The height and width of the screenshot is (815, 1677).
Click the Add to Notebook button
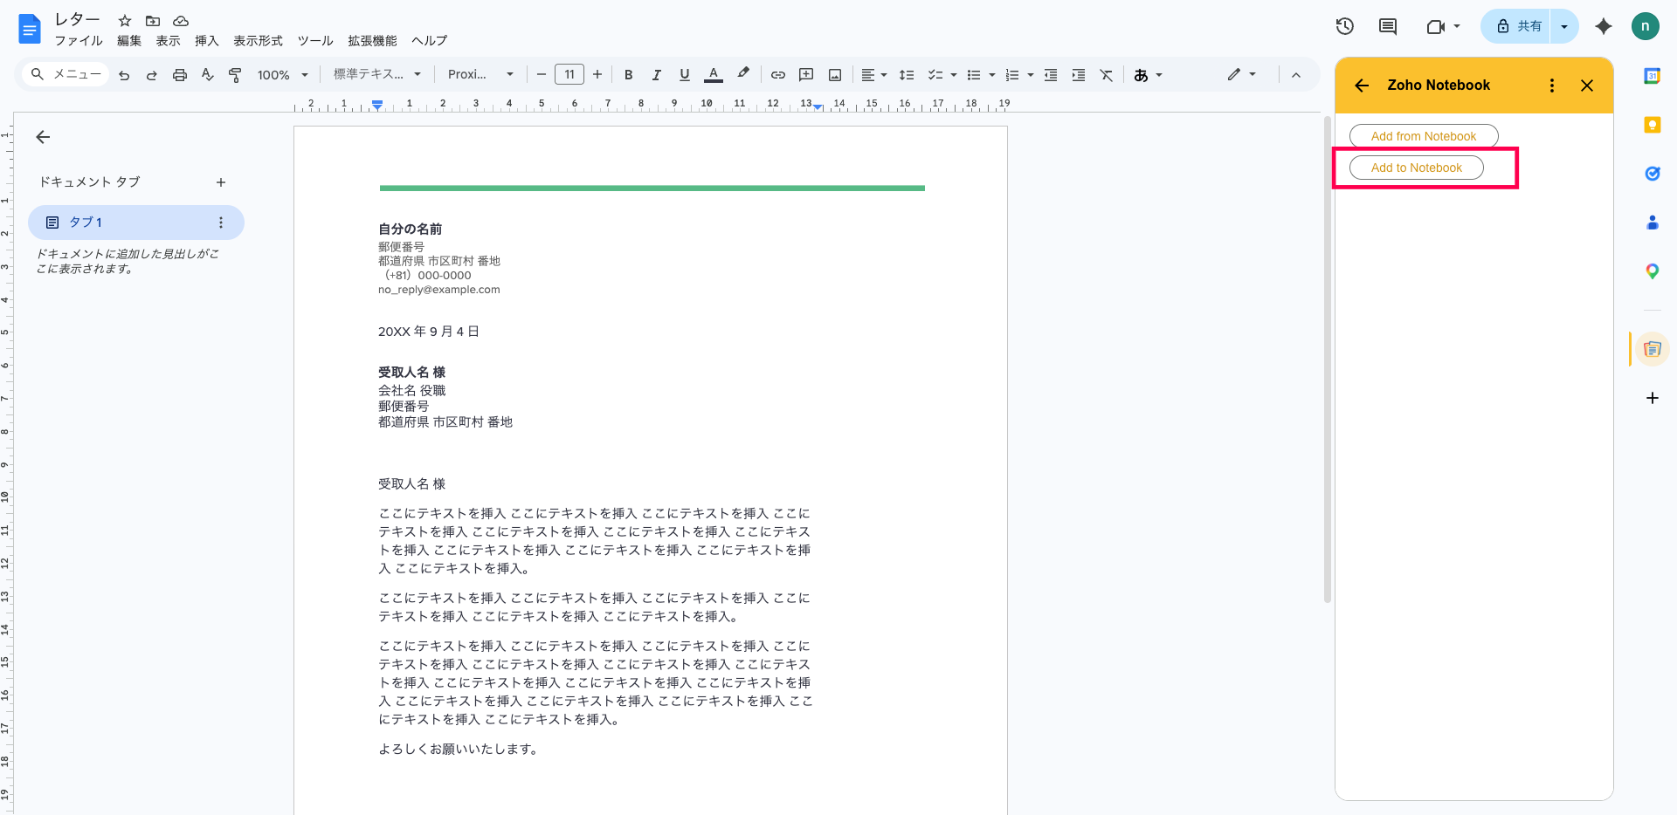tap(1416, 168)
